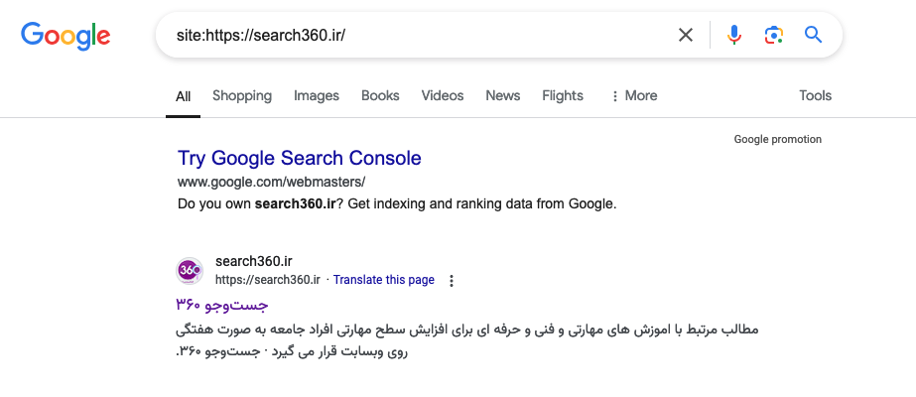Open the Flights tab

[563, 96]
